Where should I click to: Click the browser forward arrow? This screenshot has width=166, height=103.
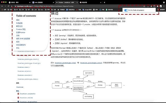[x=5, y=6]
